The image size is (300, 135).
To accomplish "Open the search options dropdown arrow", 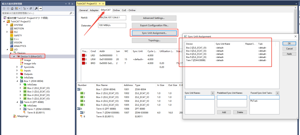I will coord(73,13).
